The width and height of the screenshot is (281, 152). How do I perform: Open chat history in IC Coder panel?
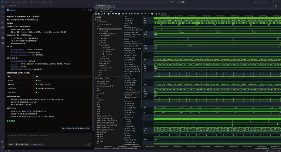pos(88,10)
